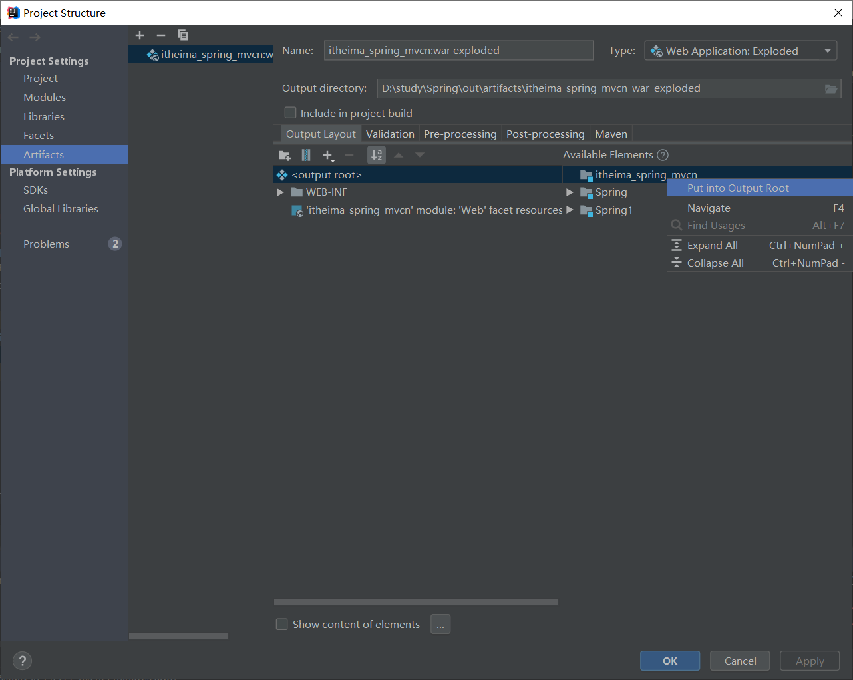
Task: Choose Expand All from the context menu
Action: point(760,246)
